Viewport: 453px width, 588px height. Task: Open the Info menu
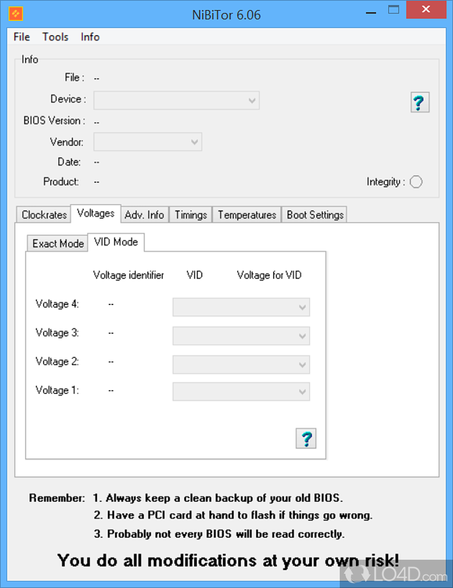point(90,37)
